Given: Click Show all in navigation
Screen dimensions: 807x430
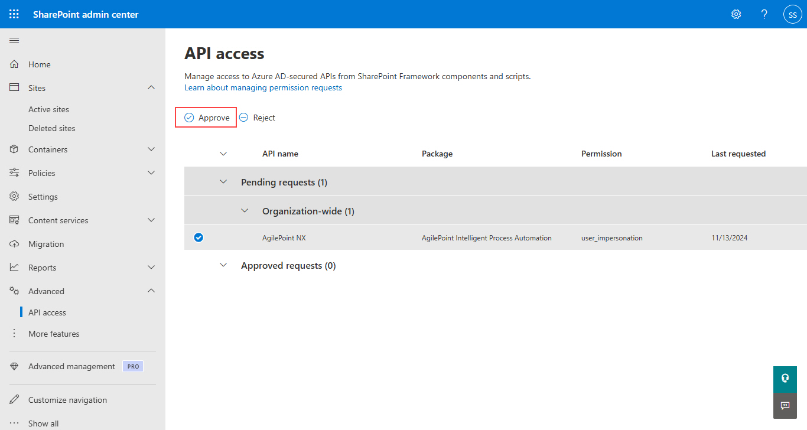Looking at the screenshot, I should click(44, 424).
